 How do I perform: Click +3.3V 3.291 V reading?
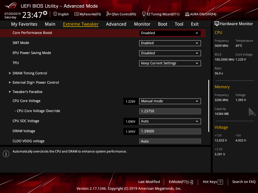pos(220,154)
